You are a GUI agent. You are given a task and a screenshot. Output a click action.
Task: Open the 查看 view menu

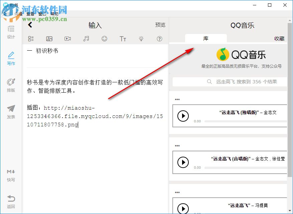coord(30,14)
